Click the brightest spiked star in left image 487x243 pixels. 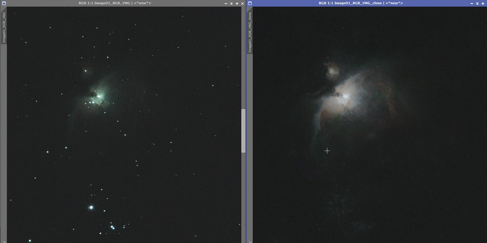point(91,207)
